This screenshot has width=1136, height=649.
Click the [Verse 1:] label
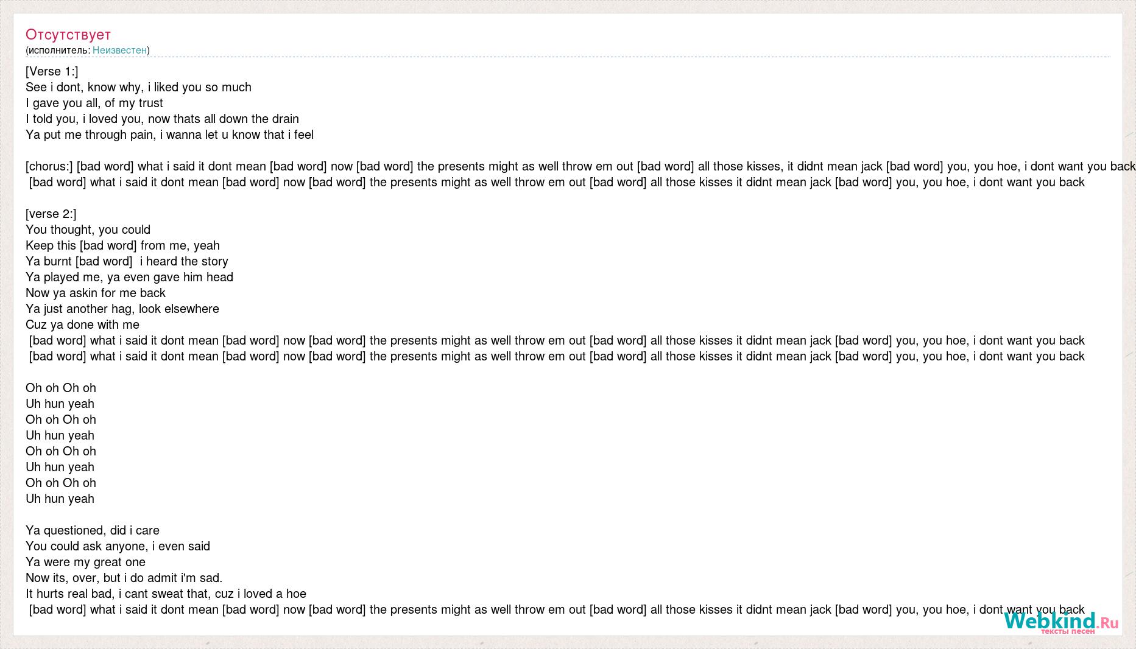click(52, 71)
